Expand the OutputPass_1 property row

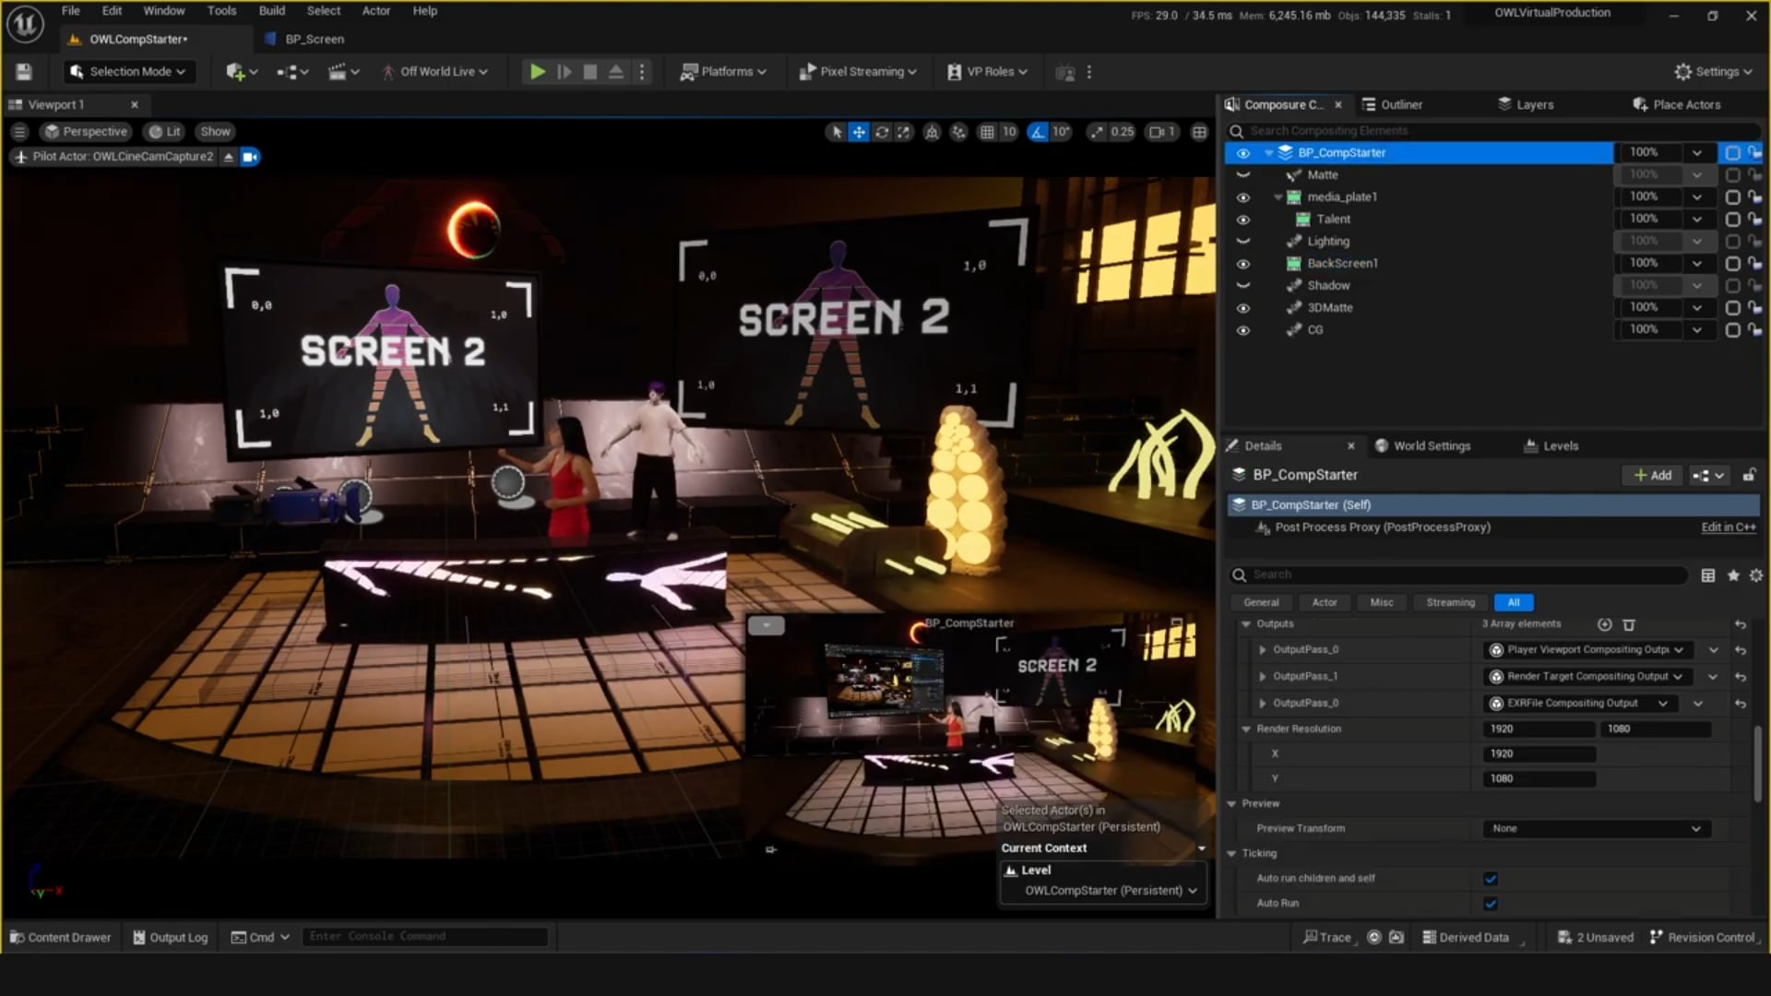(x=1263, y=677)
